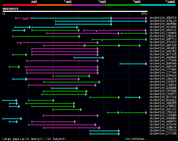The height and width of the screenshot is (141, 178).
Task: Click the "Large gaps" legend text
Action: [12, 139]
